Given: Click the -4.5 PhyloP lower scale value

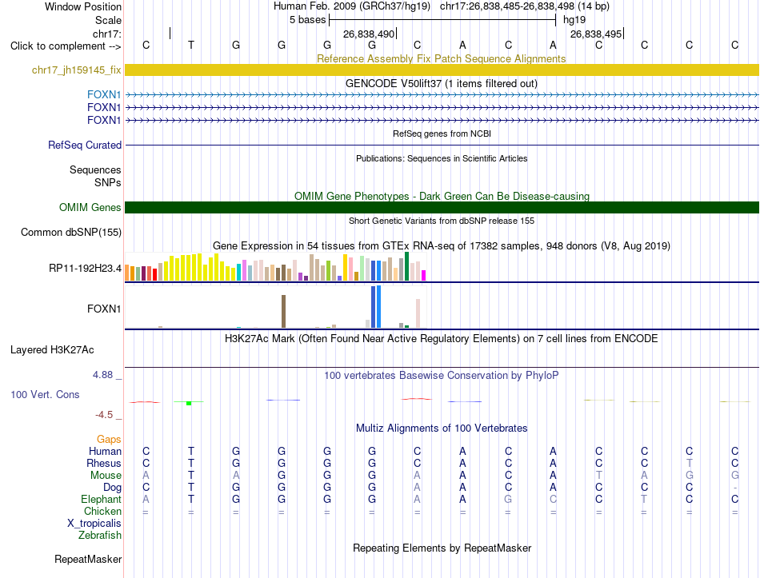Looking at the screenshot, I should pos(104,415).
